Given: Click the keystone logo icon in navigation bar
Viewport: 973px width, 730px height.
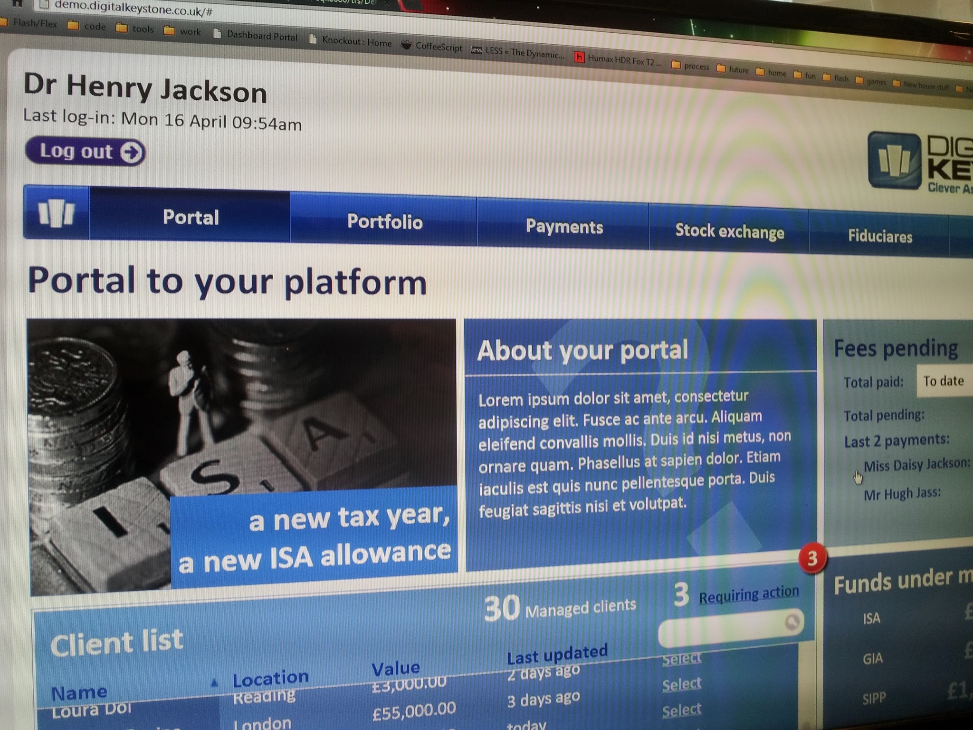Looking at the screenshot, I should pyautogui.click(x=56, y=212).
